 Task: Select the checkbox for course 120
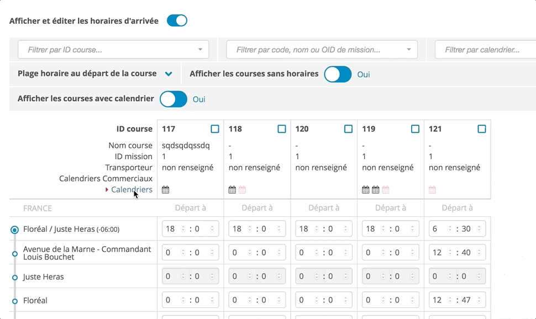348,129
